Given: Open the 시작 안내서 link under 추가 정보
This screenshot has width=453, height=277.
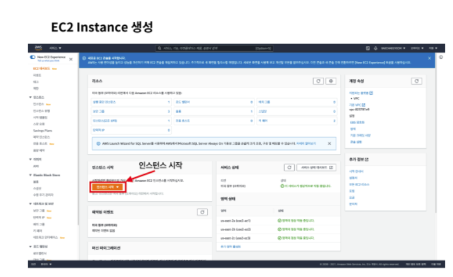Looking at the screenshot, I should pos(356,171).
